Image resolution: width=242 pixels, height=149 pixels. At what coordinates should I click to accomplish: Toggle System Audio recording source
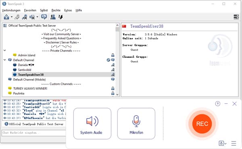92,124
